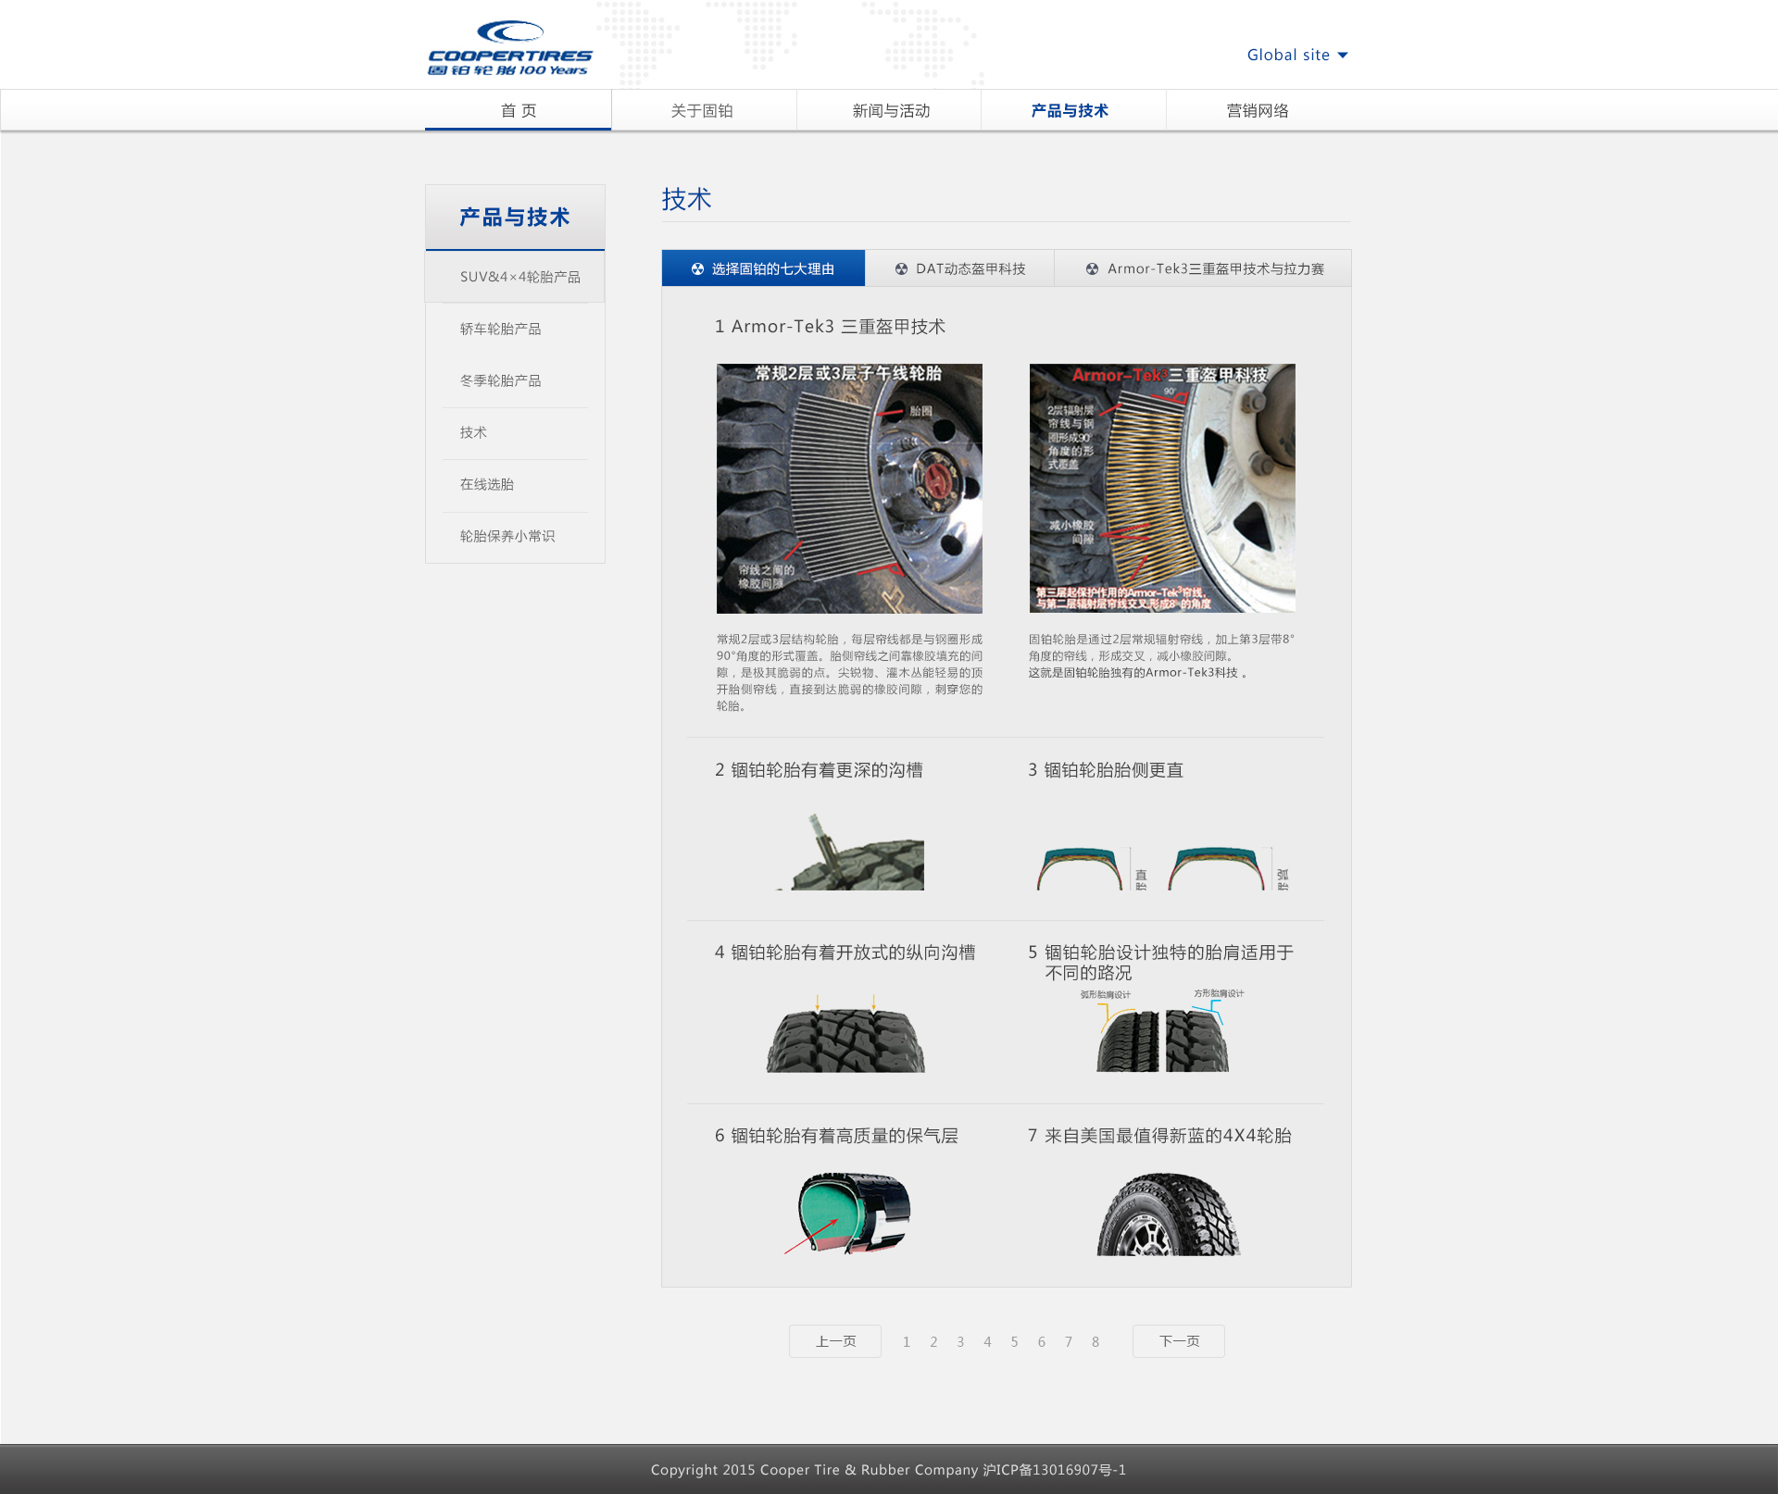Image resolution: width=1778 pixels, height=1494 pixels.
Task: Go to pagination page 8
Action: [x=1096, y=1342]
